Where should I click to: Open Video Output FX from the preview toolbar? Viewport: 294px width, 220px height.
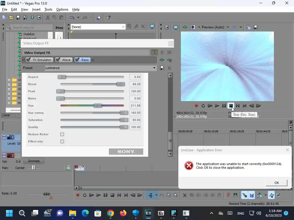tap(185, 27)
